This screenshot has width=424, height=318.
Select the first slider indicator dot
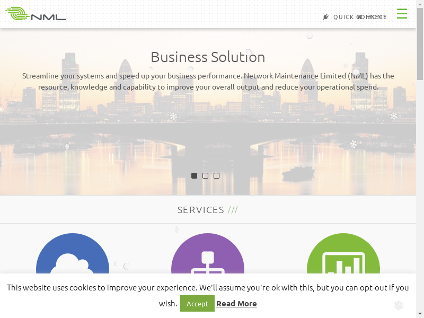click(x=194, y=176)
